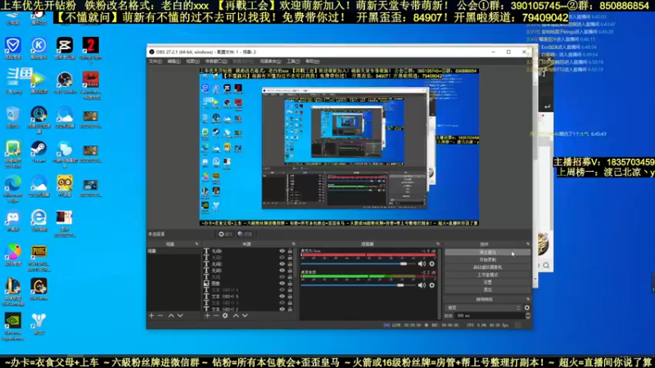The height and width of the screenshot is (368, 655).
Task: Open the Microsoft Edge desktop icon
Action: pyautogui.click(x=13, y=183)
